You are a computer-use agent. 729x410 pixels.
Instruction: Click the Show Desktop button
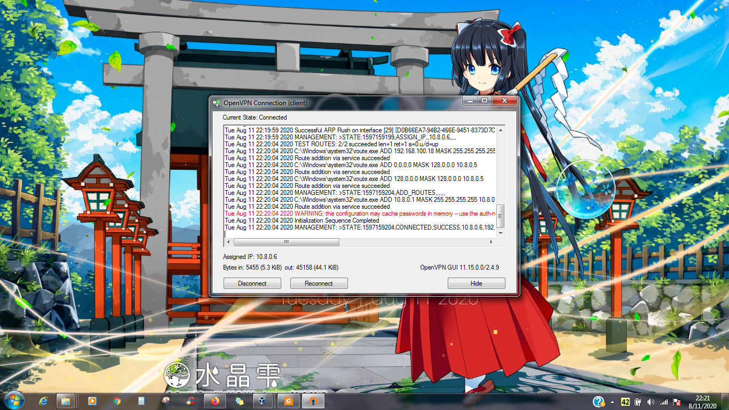point(725,401)
